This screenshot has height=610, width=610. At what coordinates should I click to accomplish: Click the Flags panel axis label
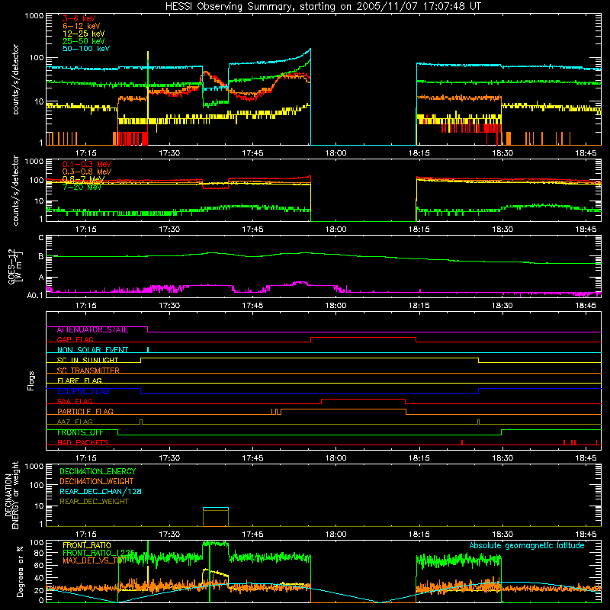(x=31, y=380)
